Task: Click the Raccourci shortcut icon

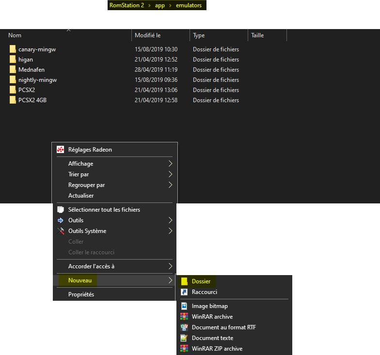Action: coord(184,292)
